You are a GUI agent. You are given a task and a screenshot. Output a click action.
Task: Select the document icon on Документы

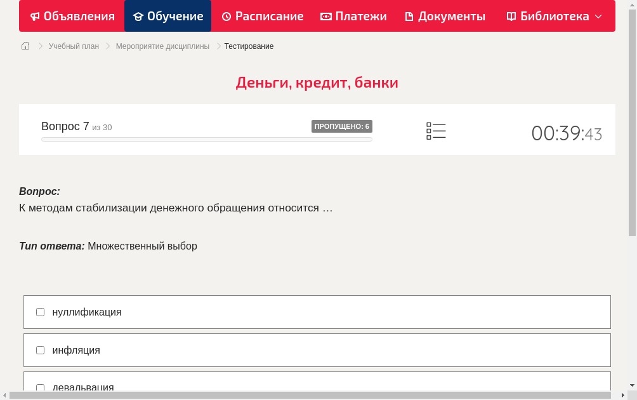pos(410,16)
